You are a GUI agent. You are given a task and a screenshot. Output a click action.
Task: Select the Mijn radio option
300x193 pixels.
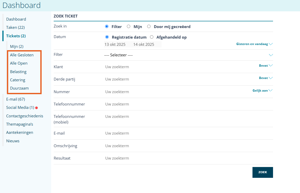(129, 27)
